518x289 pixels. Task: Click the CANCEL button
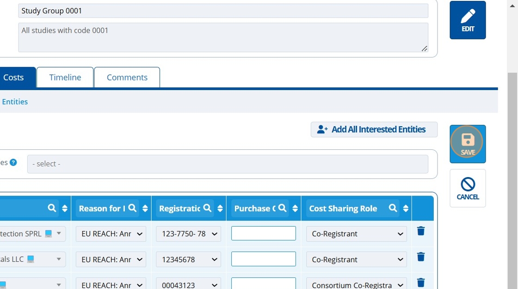coord(468,188)
